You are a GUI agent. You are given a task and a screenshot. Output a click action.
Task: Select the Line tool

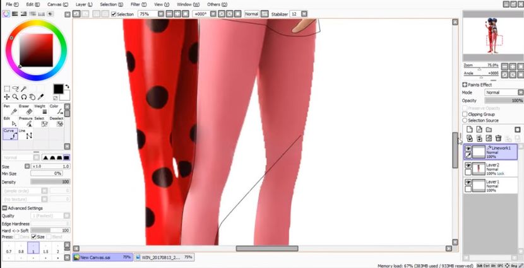26,134
